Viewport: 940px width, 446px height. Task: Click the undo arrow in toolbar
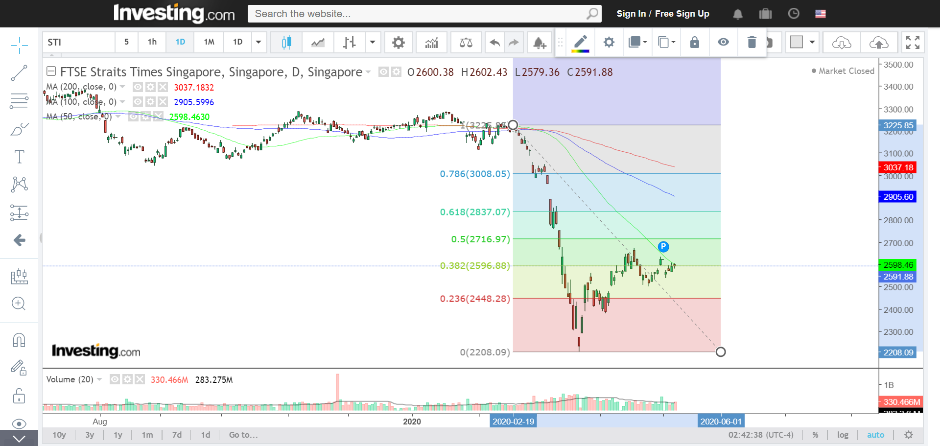(x=494, y=43)
